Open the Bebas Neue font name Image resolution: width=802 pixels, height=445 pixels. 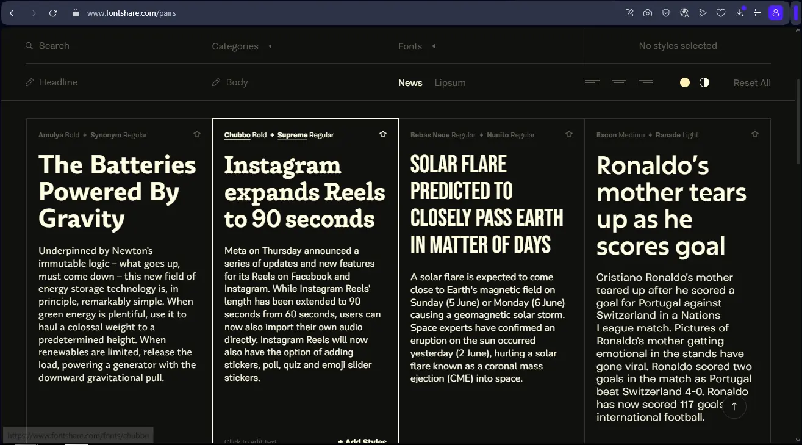[x=430, y=135]
